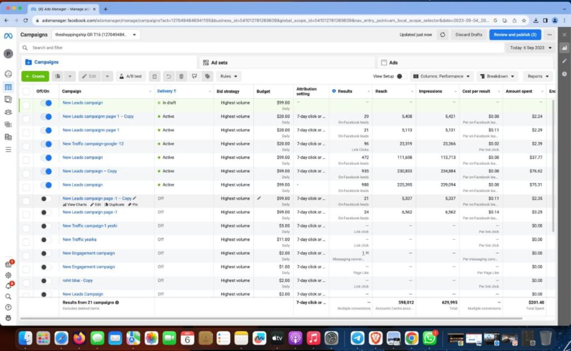Click the tag label icon in toolbar
This screenshot has height=351, width=571.
pyautogui.click(x=207, y=76)
